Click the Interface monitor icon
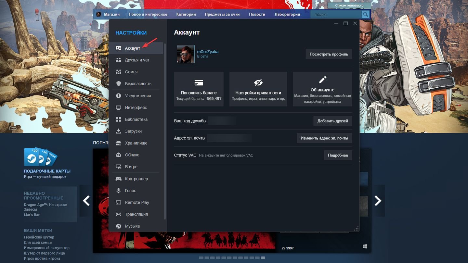 coord(119,107)
